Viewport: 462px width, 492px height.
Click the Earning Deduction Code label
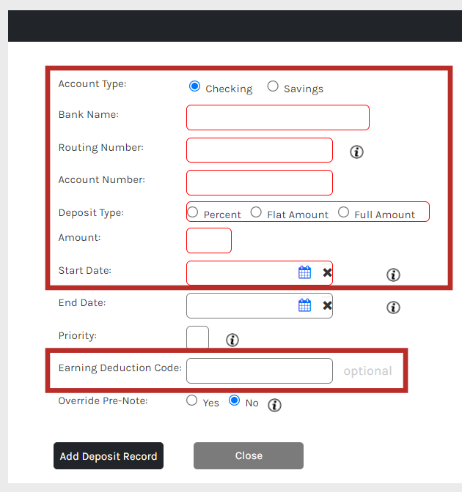click(x=120, y=368)
